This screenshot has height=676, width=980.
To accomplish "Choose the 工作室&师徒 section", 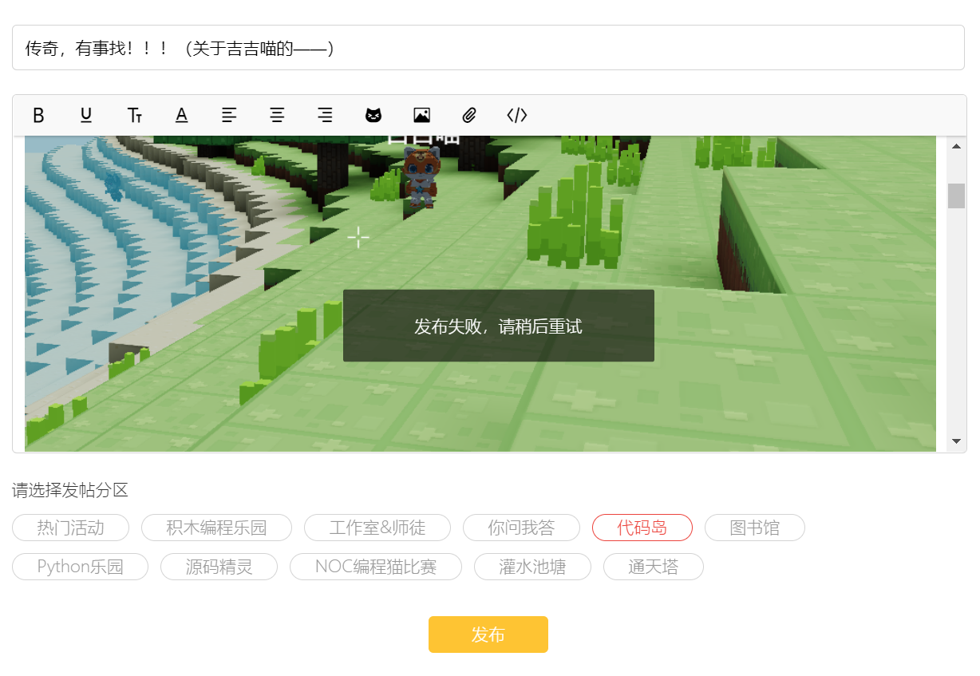I will click(x=377, y=528).
